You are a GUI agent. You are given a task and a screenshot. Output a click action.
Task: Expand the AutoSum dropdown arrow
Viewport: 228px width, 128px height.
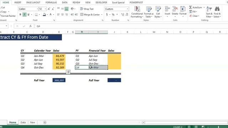(x=204, y=7)
